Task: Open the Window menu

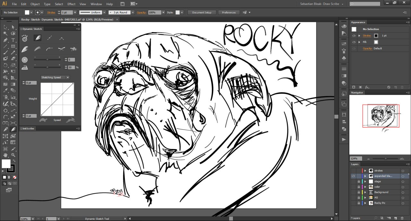Action: (96, 4)
